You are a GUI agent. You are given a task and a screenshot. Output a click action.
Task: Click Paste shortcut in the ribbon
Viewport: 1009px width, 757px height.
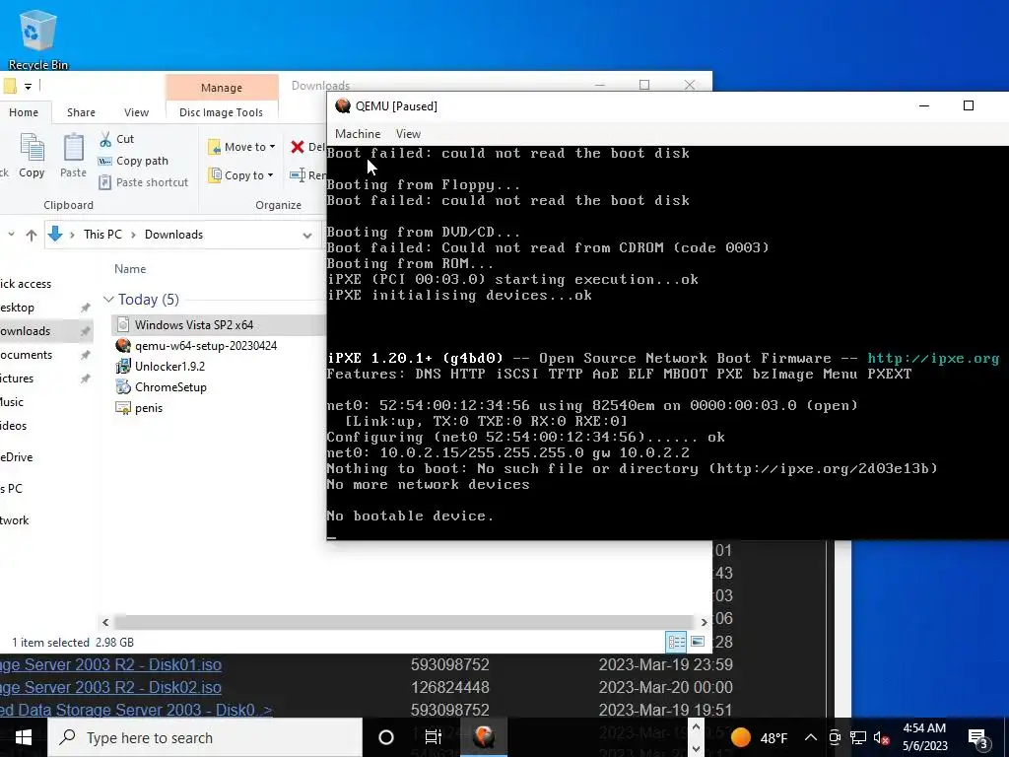pos(144,182)
